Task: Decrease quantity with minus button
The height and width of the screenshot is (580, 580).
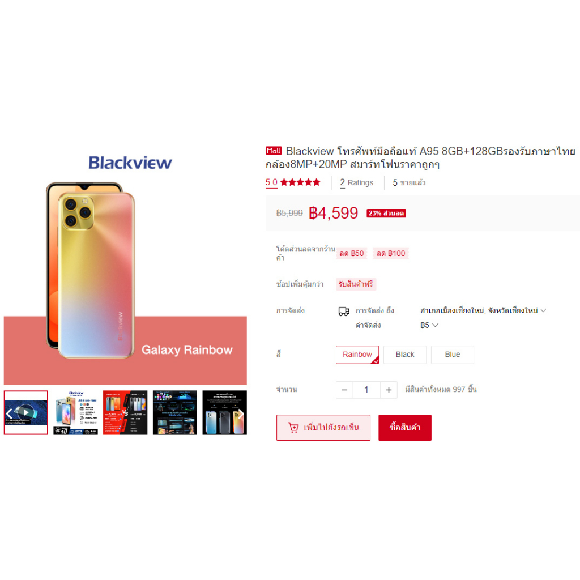Action: (344, 390)
